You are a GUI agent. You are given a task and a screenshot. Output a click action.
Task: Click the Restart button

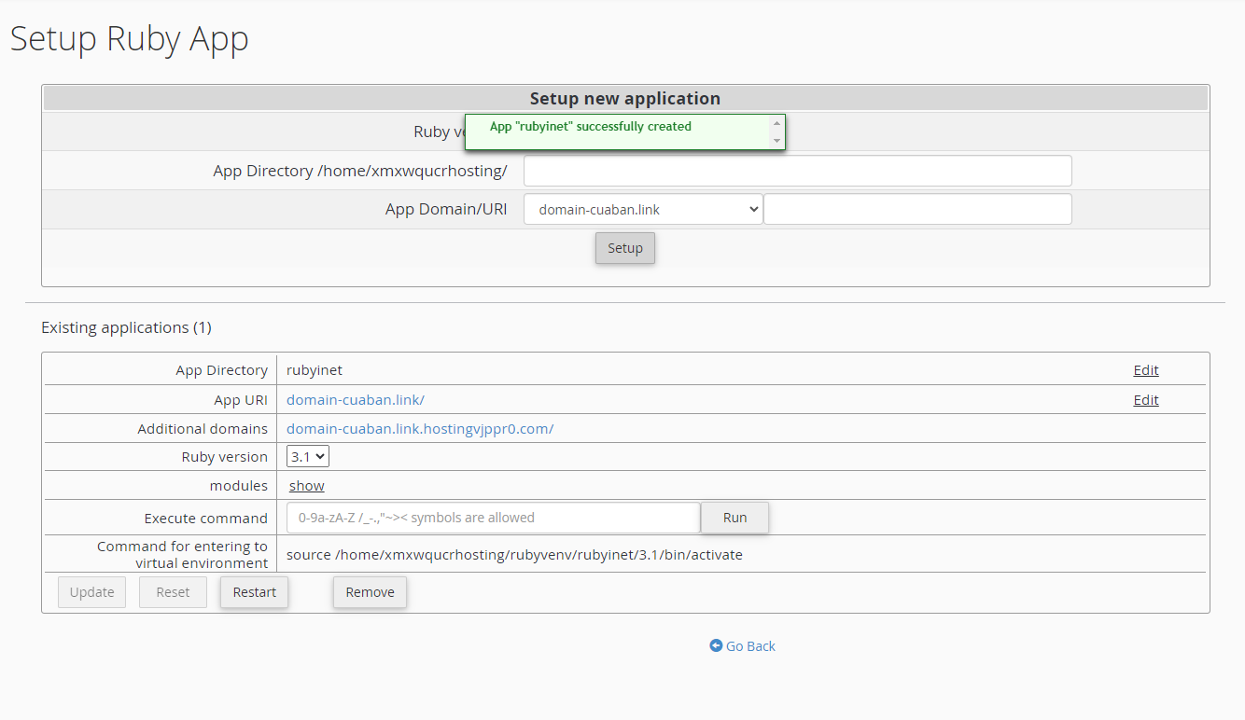pos(255,592)
